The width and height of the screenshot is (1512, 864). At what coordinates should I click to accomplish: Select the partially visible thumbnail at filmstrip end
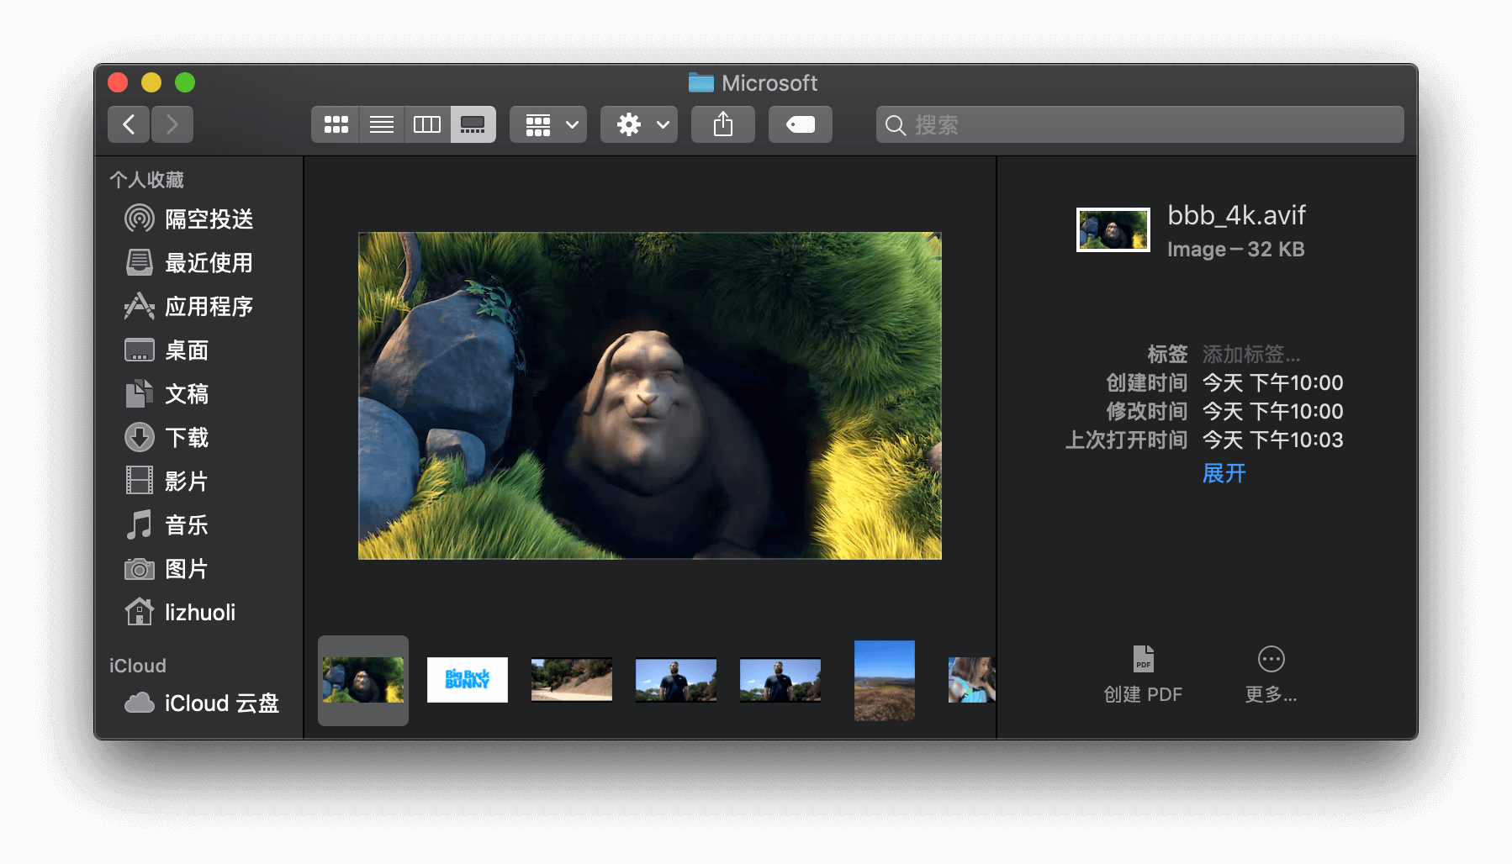point(972,680)
